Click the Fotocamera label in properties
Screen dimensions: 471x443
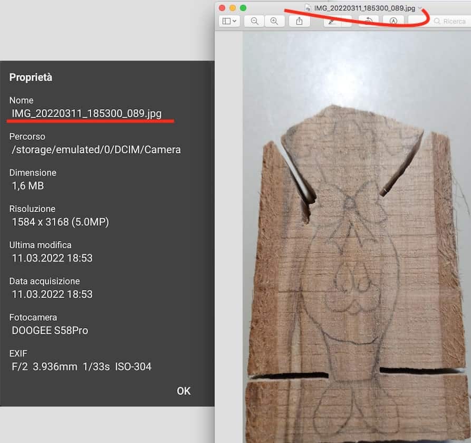(33, 317)
